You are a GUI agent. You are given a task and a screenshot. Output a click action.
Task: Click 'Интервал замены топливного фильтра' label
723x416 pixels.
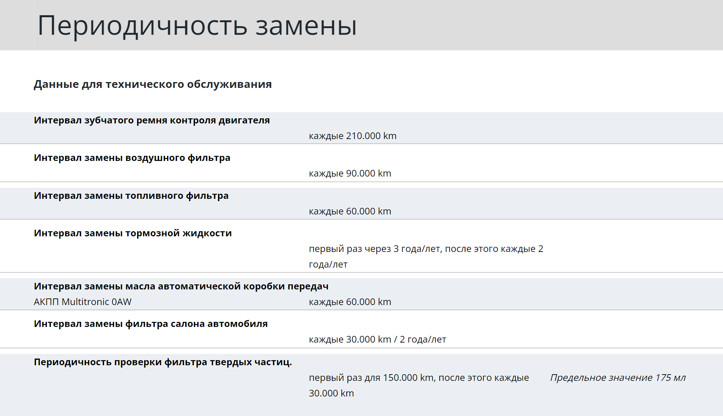131,196
